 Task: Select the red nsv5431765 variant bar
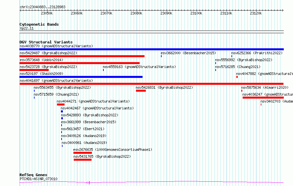[83, 160]
